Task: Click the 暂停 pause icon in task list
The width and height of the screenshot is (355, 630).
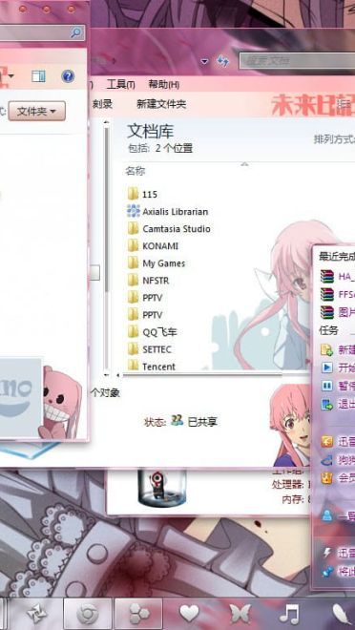Action: 327,387
